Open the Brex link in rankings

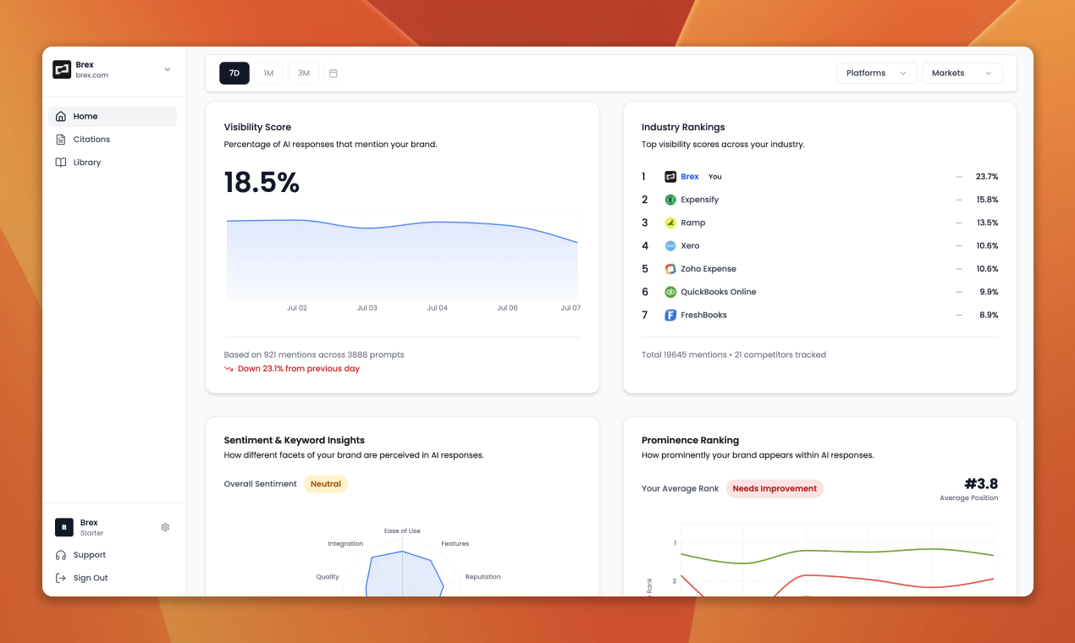tap(690, 177)
